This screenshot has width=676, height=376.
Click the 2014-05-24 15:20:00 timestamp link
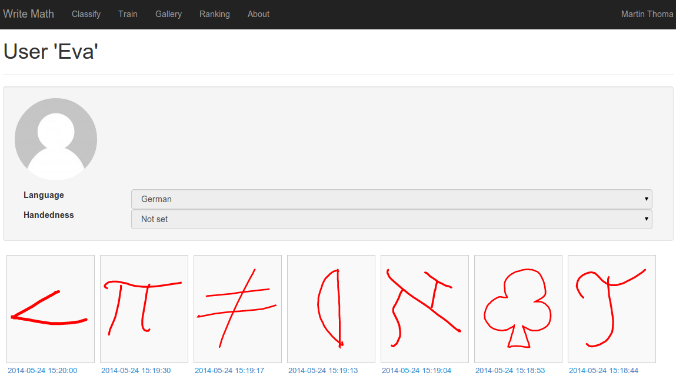[x=42, y=371]
